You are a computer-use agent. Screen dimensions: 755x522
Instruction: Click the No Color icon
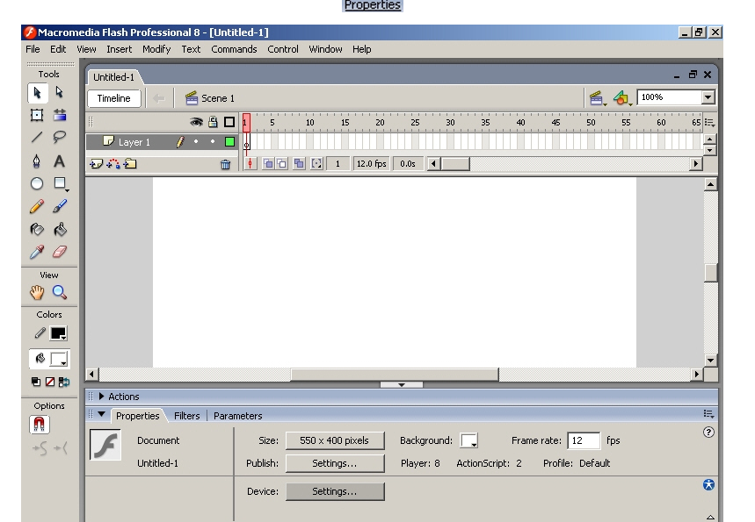coord(49,382)
